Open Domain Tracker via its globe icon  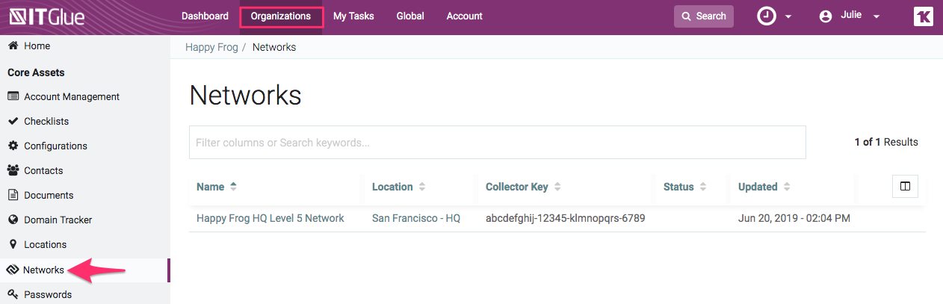(x=13, y=220)
